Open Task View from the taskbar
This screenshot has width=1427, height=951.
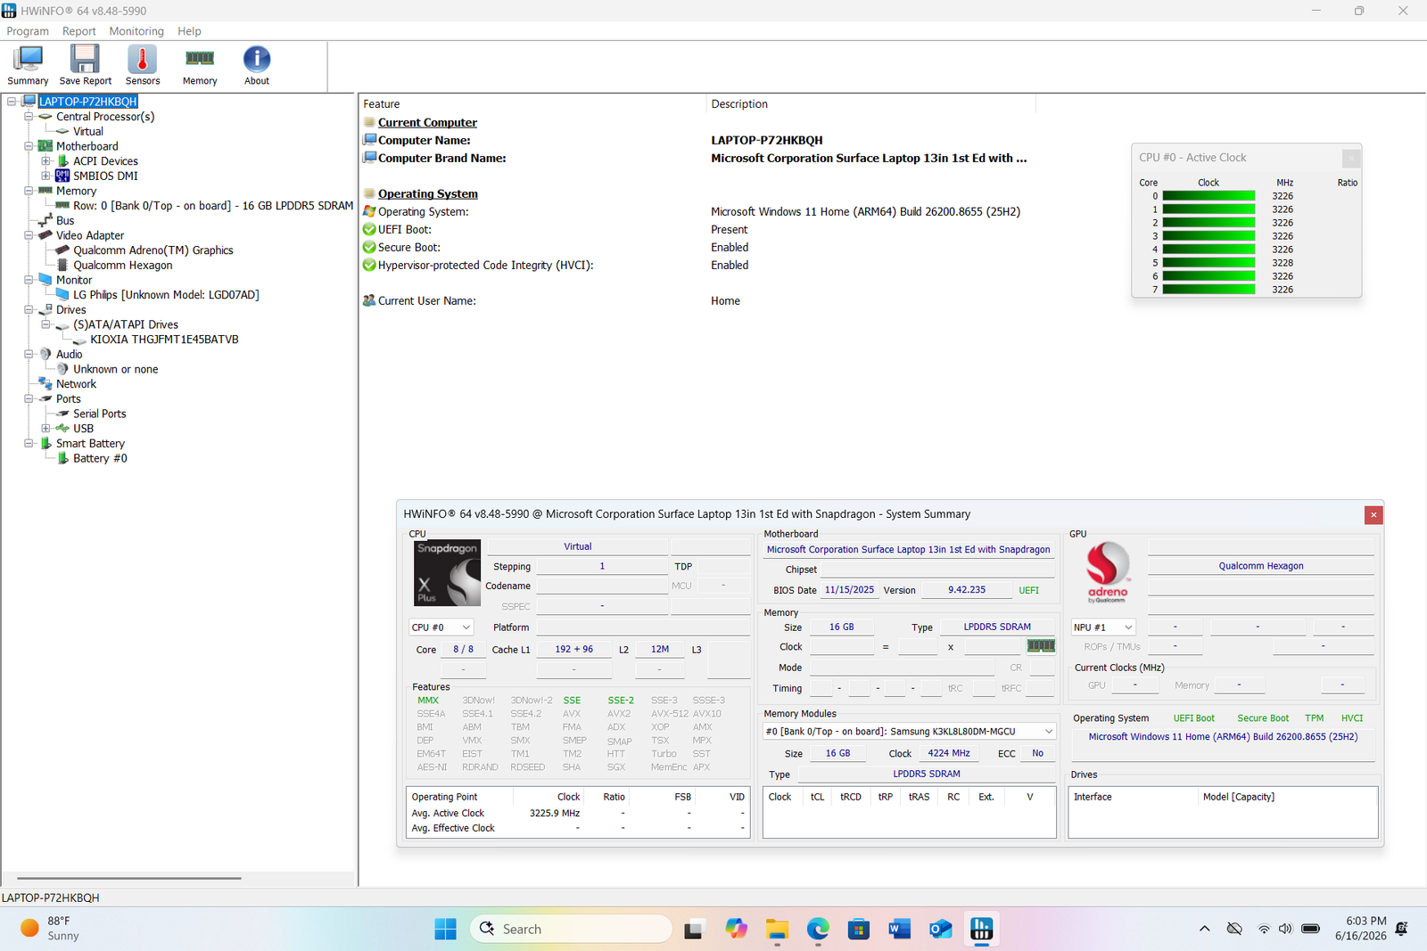[694, 929]
